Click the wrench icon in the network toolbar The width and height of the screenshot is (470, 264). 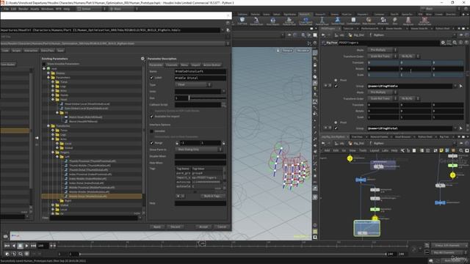pyautogui.click(x=402, y=150)
